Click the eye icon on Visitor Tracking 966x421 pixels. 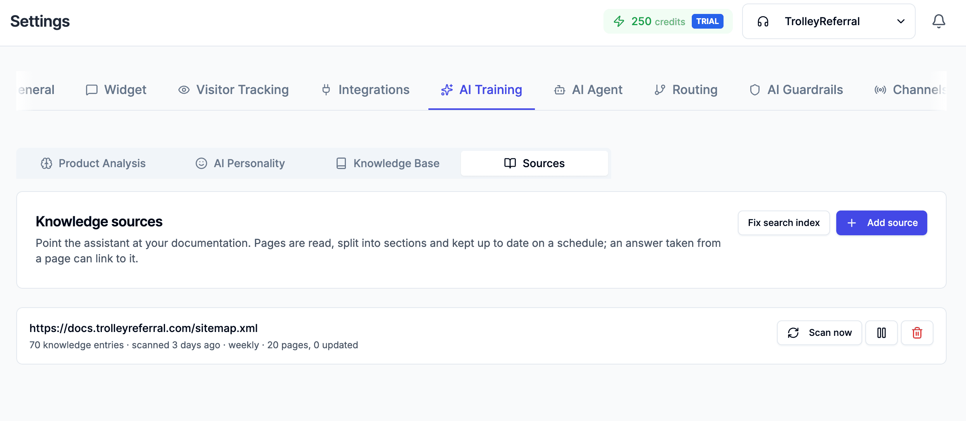[184, 90]
